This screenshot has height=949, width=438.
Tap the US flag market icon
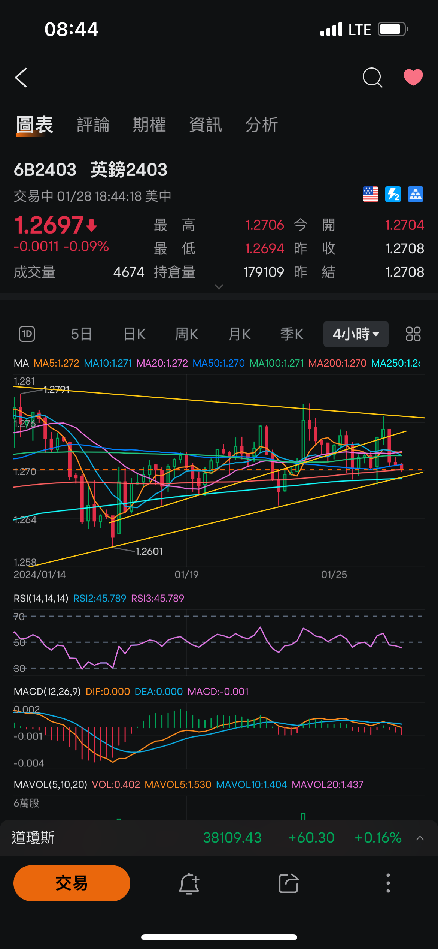point(371,194)
